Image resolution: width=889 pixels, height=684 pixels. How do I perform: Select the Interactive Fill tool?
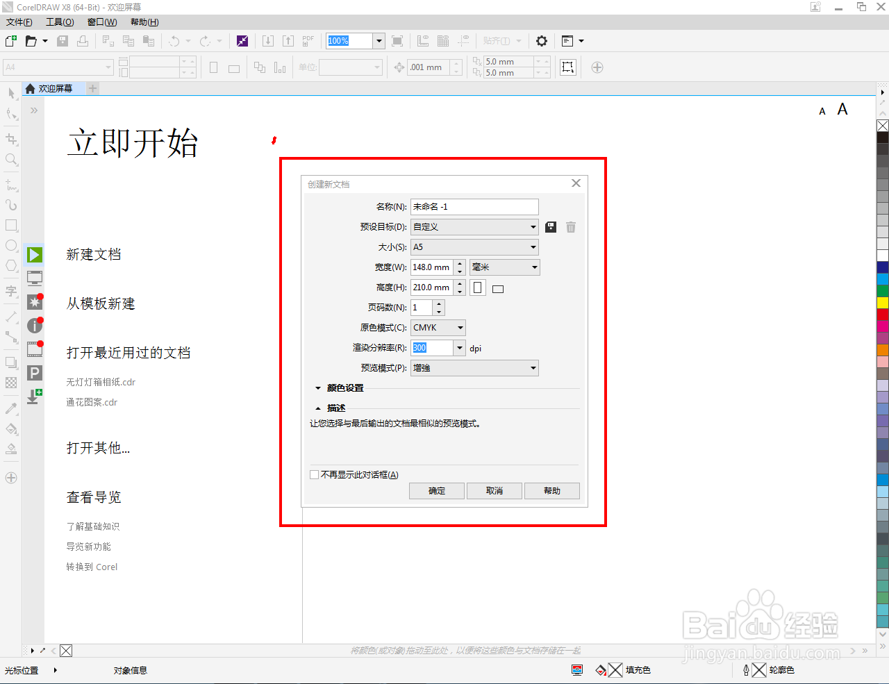click(x=11, y=428)
